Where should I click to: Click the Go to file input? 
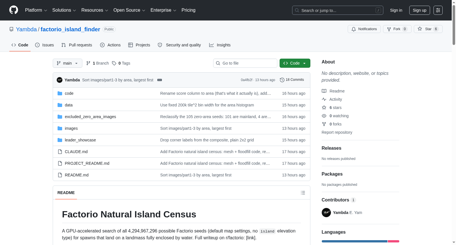[x=245, y=63]
